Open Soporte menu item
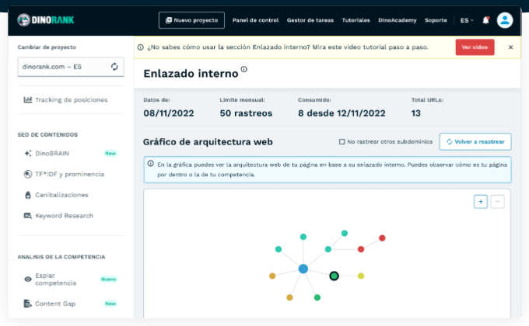This screenshot has width=529, height=326. click(436, 20)
